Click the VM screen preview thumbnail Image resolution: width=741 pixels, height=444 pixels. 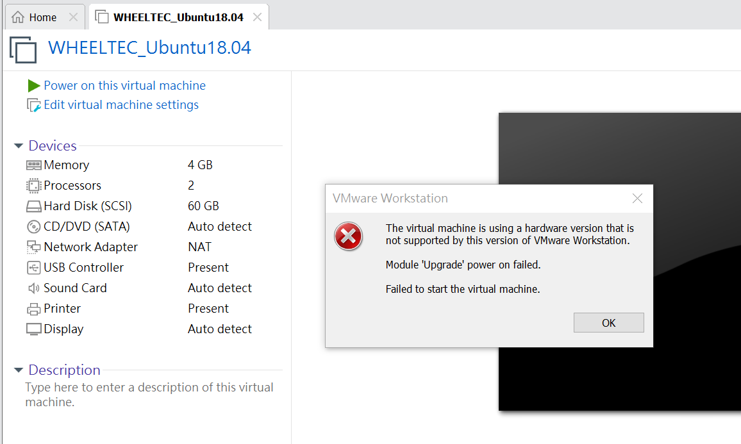click(620, 261)
